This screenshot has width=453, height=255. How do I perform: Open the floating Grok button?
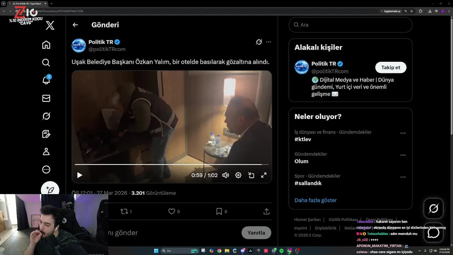pos(434,209)
